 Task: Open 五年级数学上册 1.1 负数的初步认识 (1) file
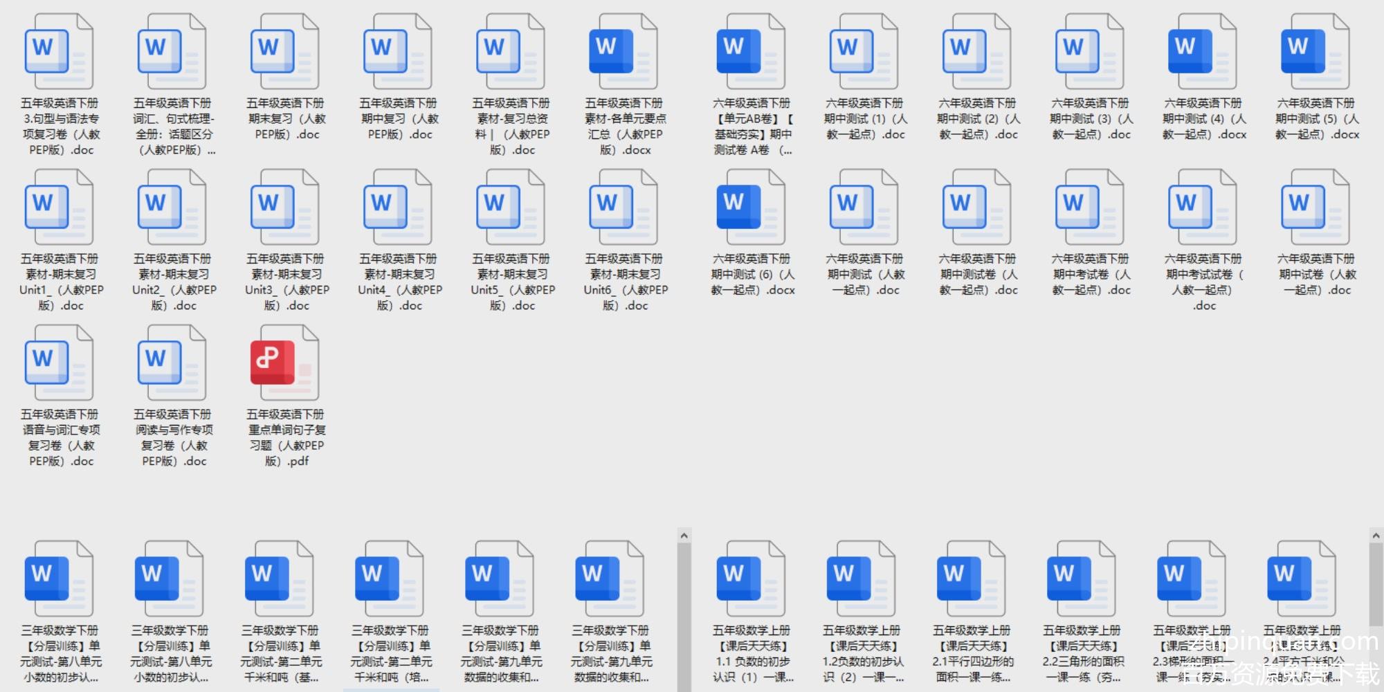point(752,612)
